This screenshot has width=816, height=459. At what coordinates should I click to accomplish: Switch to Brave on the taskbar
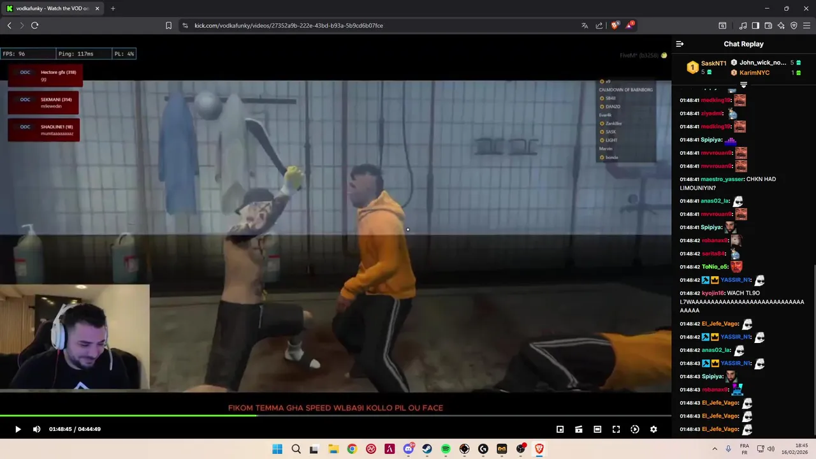tap(539, 449)
